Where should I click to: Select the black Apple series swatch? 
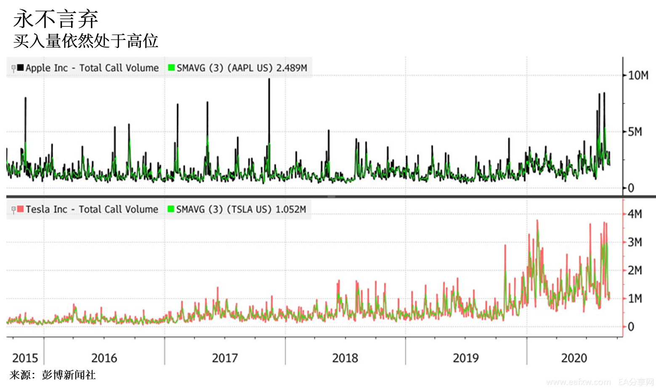point(20,68)
